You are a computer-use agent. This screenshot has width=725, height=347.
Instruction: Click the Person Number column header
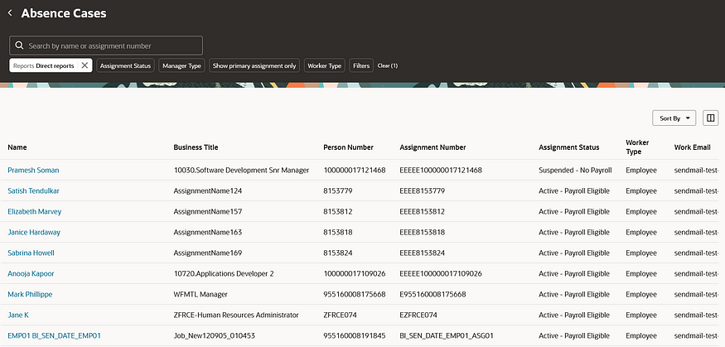click(347, 147)
